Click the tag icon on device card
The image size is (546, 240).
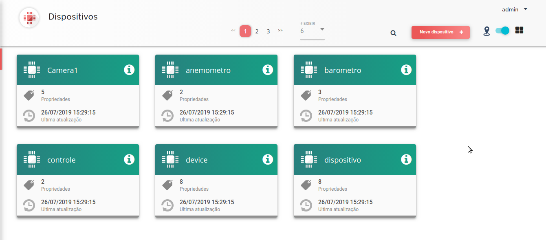coord(167,185)
